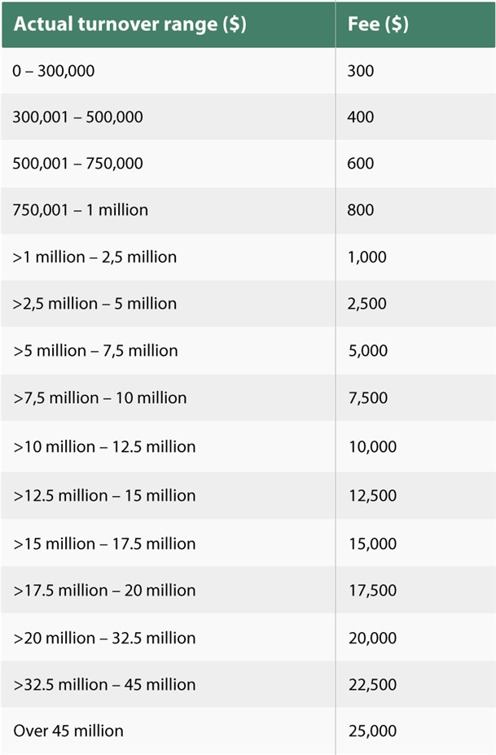This screenshot has height=755, width=496.
Task: Click the ">5 million – 7,5 million" range
Action: (x=95, y=351)
